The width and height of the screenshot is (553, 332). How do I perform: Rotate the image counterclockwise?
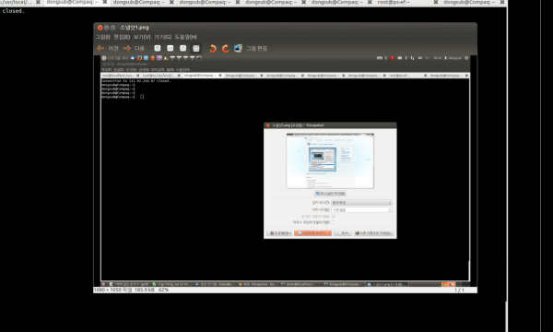click(x=213, y=48)
